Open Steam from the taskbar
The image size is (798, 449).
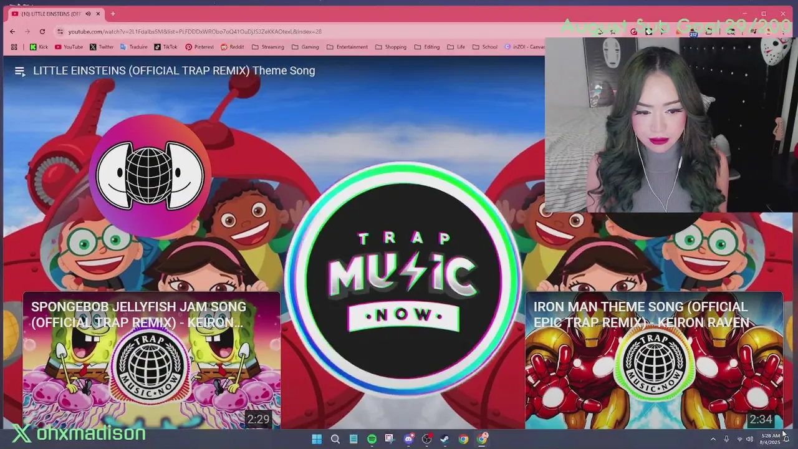tap(445, 439)
